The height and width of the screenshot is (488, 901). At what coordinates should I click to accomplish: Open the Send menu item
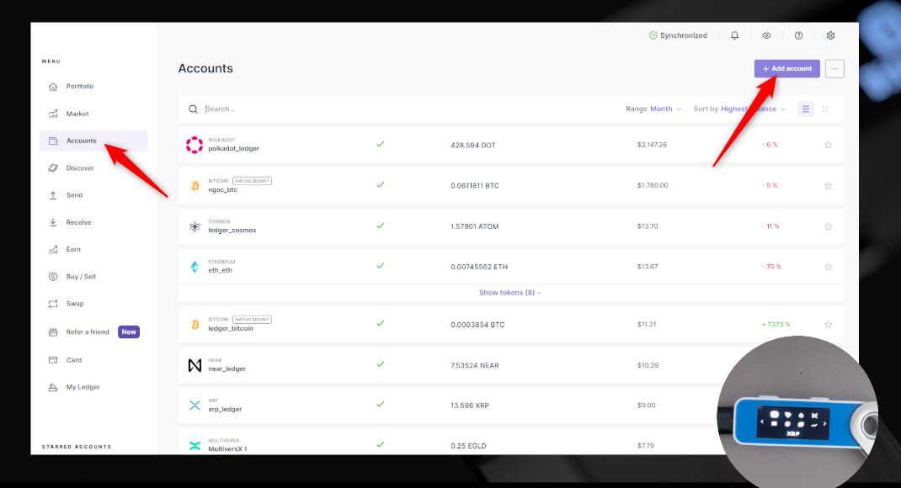coord(74,195)
